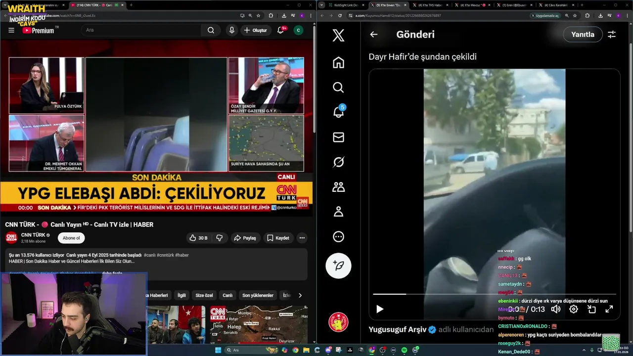Image resolution: width=633 pixels, height=356 pixels.
Task: Open X video settings gear
Action: (x=574, y=309)
